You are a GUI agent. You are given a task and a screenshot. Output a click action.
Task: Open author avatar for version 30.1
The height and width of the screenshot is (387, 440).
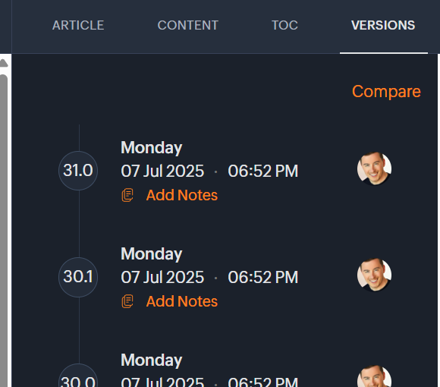[374, 275]
